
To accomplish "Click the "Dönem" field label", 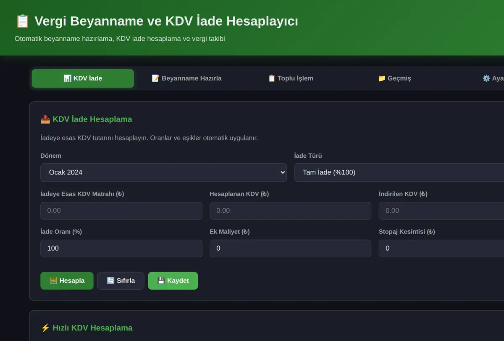I will pos(51,156).
